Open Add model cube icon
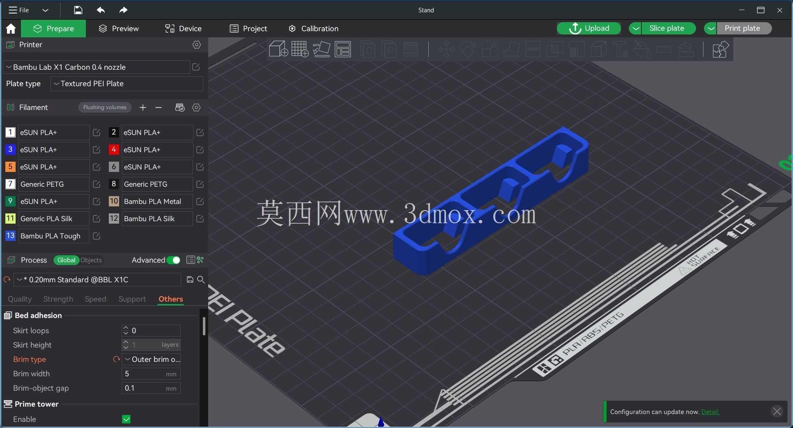 click(278, 49)
